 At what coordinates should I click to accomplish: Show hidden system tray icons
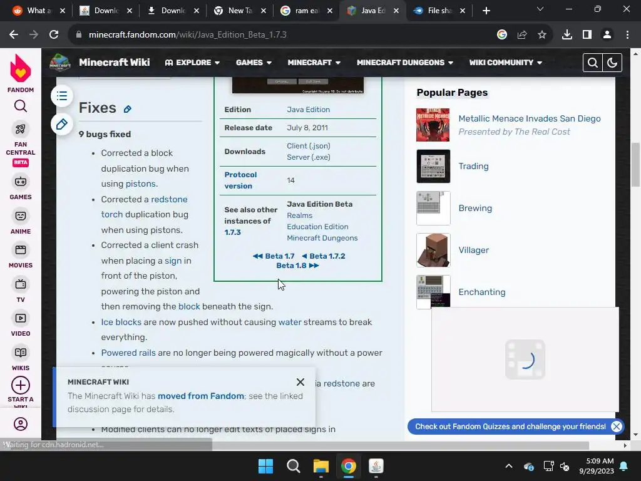tap(509, 466)
